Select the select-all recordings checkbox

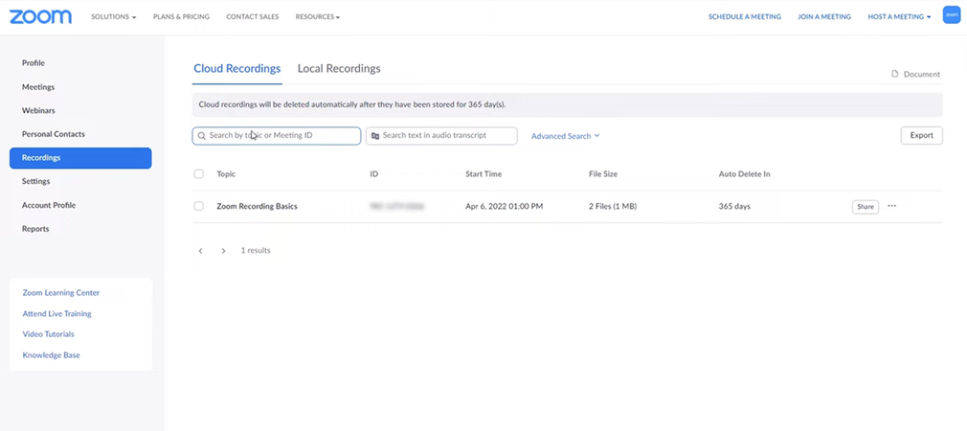pyautogui.click(x=199, y=174)
